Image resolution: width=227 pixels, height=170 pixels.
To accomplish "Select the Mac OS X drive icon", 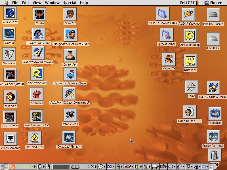I will coord(213,39).
